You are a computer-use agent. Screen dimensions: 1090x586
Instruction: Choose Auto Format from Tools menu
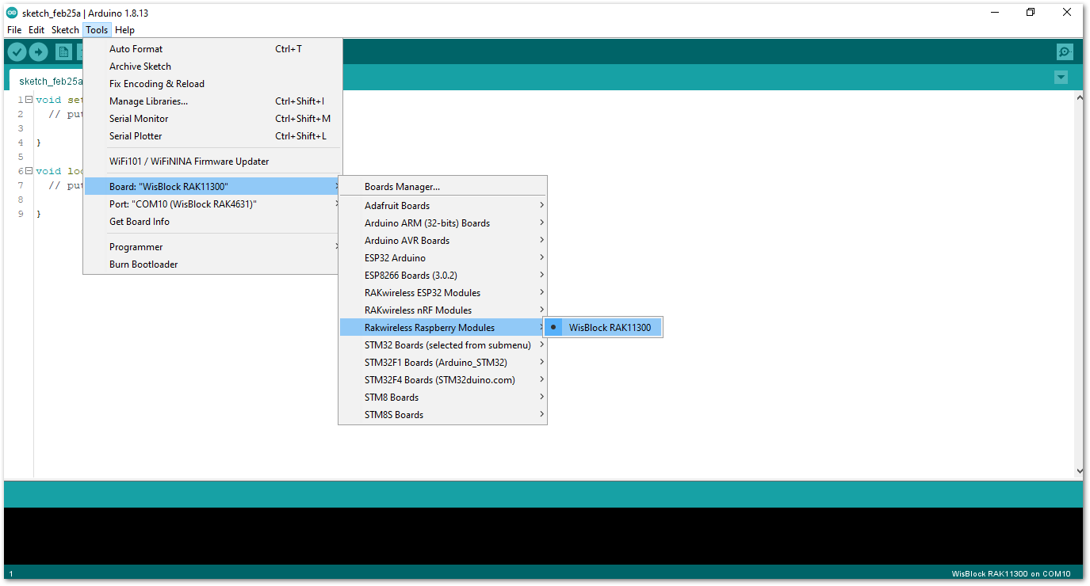[x=212, y=49]
